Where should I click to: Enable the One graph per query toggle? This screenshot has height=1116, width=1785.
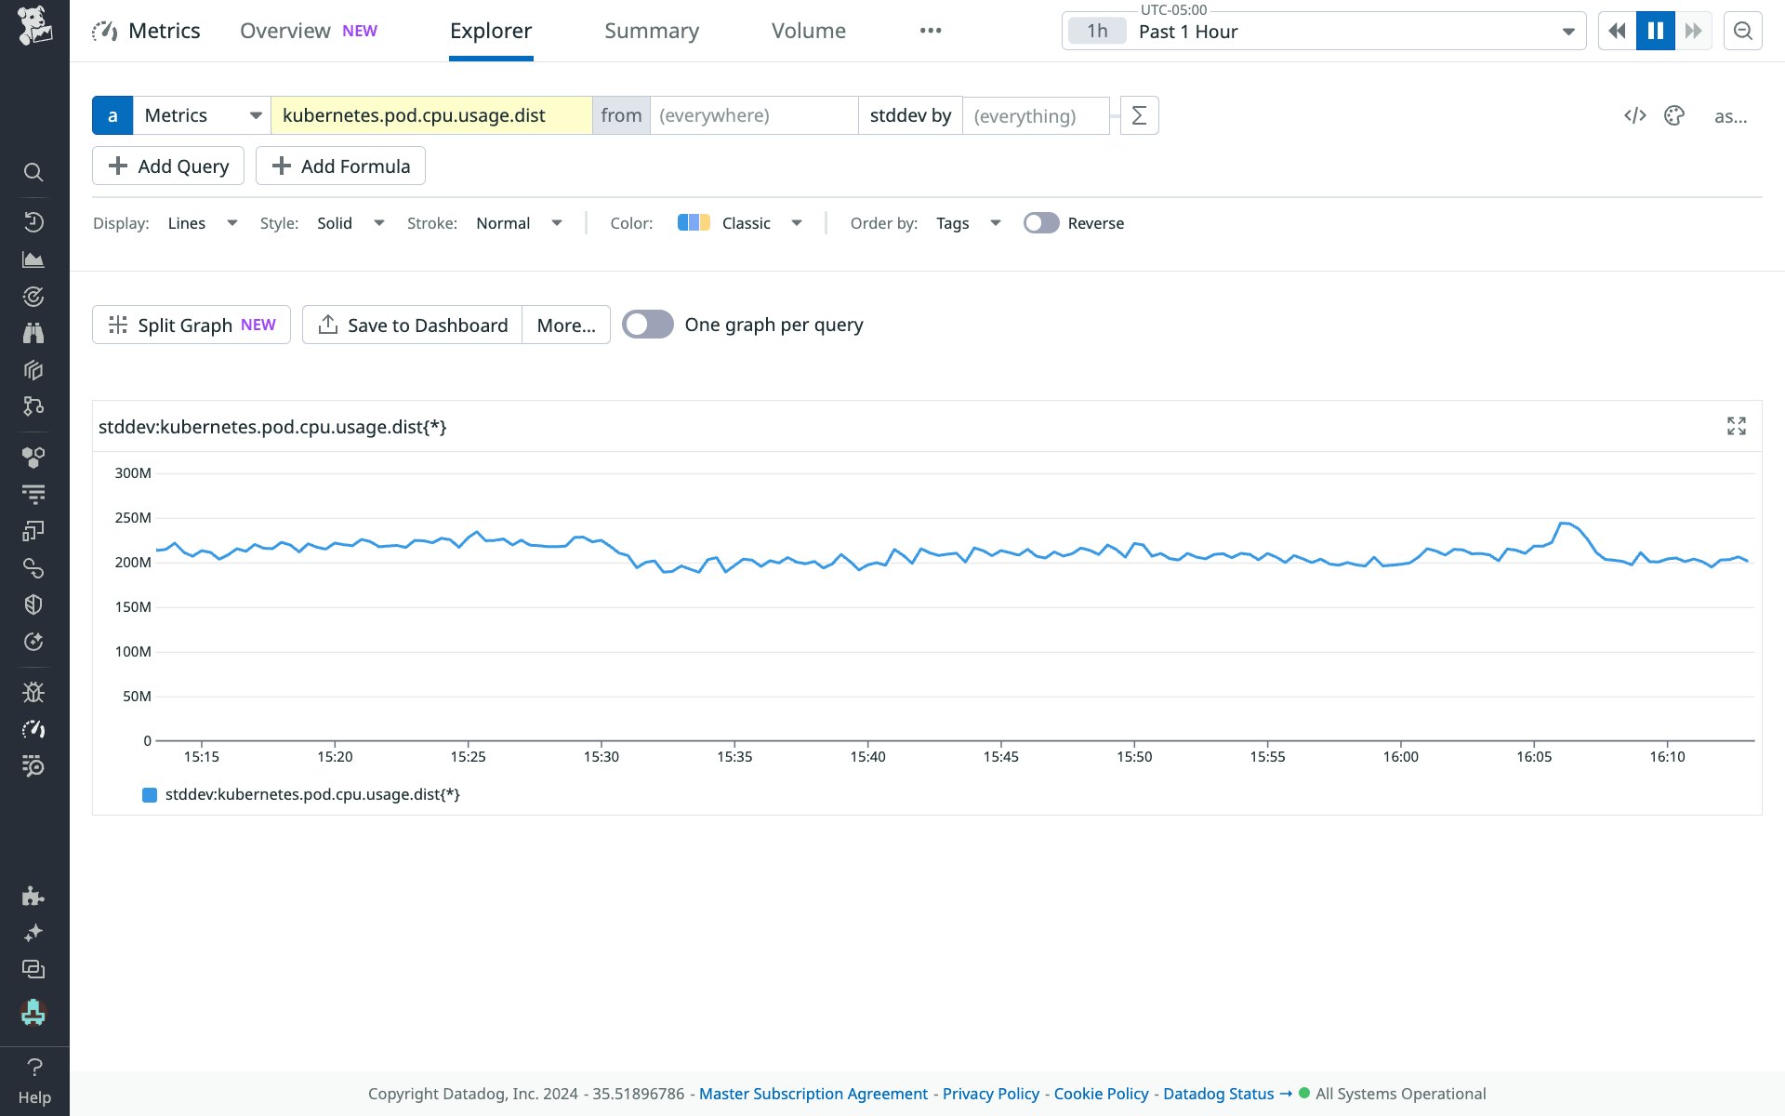pyautogui.click(x=648, y=324)
